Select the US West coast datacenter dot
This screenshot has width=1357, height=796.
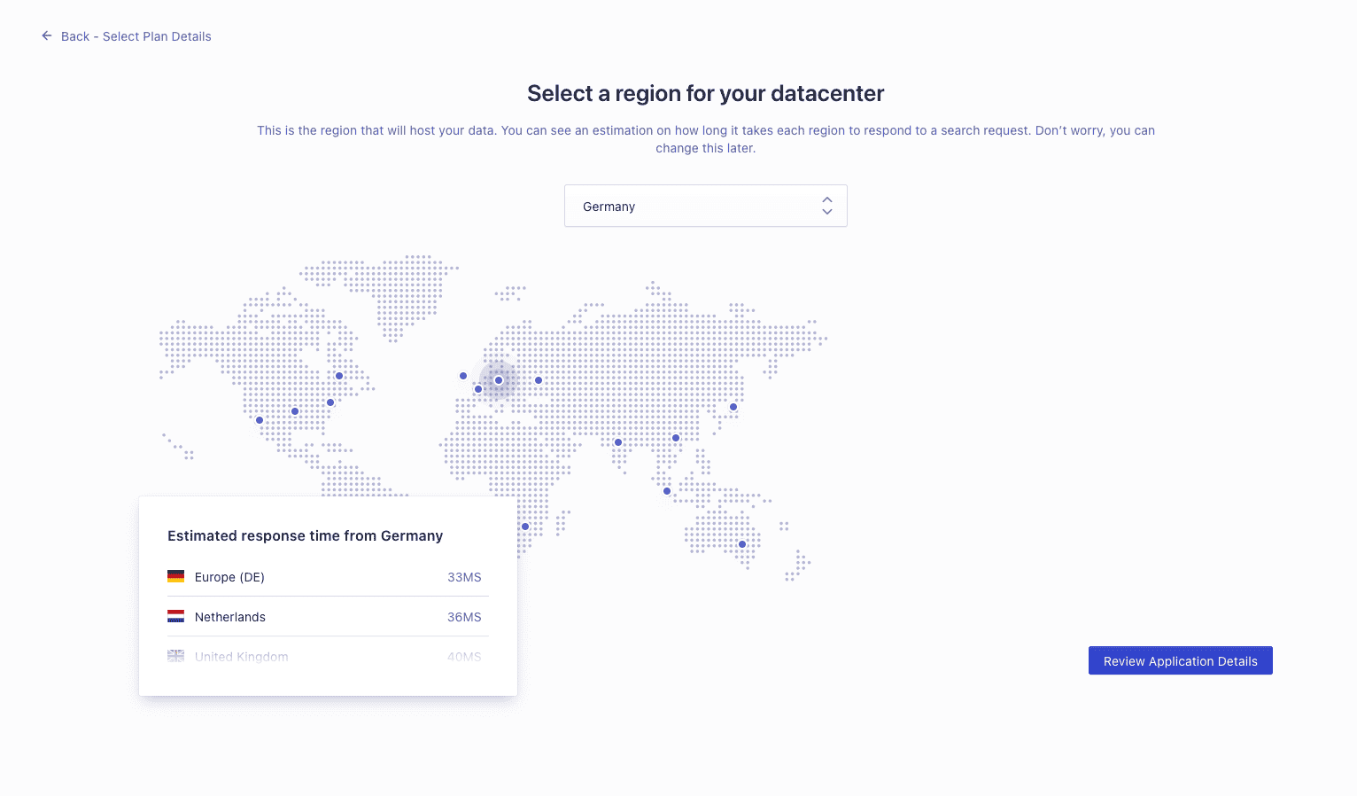click(260, 420)
